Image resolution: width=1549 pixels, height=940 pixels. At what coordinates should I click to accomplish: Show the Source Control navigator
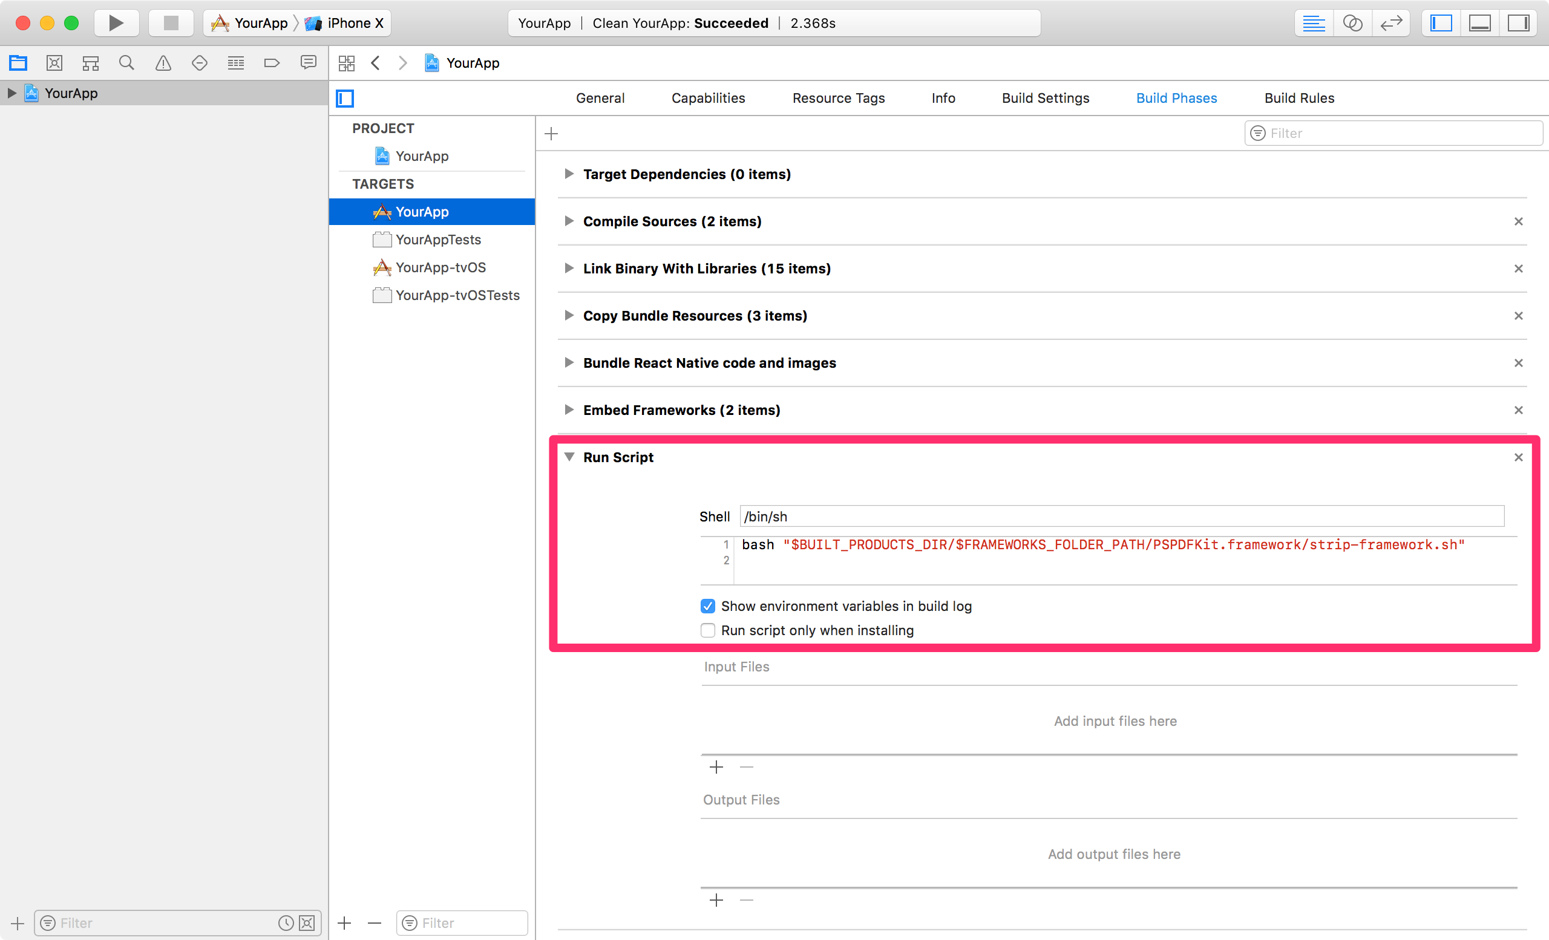point(54,63)
